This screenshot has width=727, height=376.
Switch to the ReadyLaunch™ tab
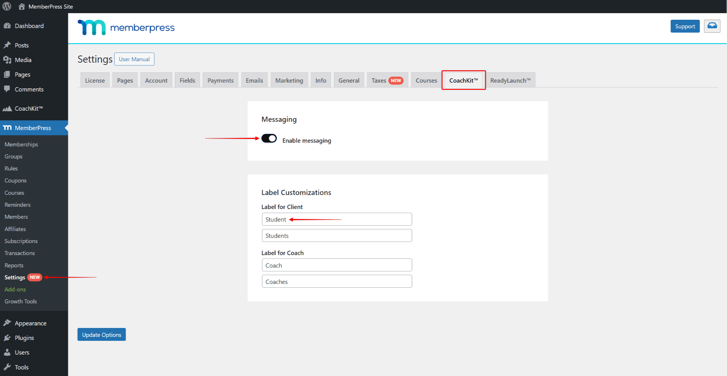pos(510,80)
